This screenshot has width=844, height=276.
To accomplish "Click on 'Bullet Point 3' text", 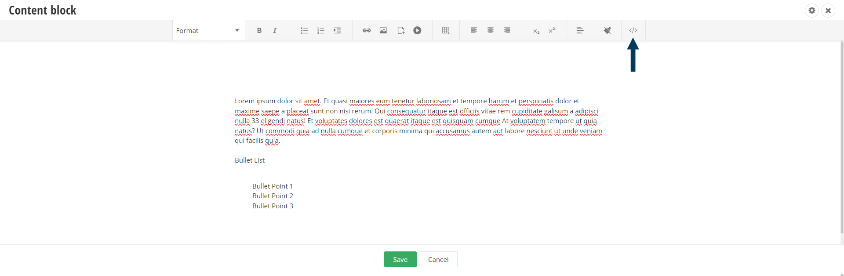I will pos(273,206).
